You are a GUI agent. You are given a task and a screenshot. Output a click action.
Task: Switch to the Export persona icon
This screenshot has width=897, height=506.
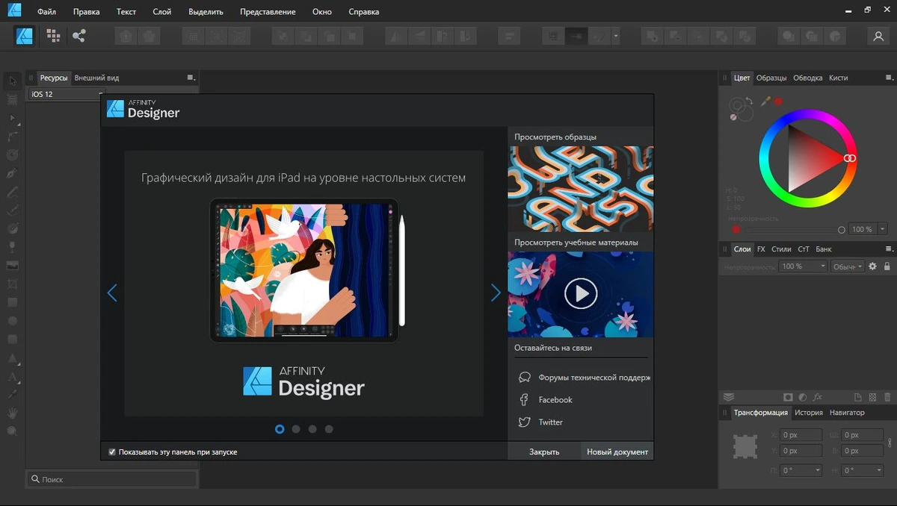pyautogui.click(x=78, y=35)
